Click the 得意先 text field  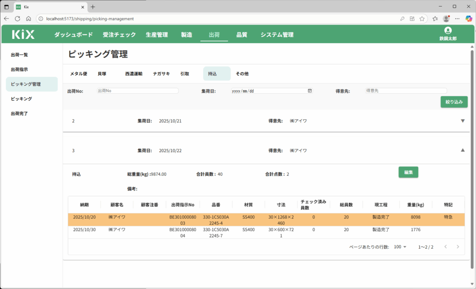tap(405, 91)
